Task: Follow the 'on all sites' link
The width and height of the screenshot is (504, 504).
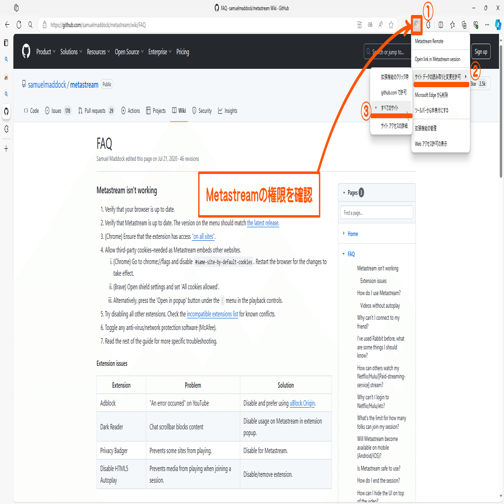Action: [203, 236]
